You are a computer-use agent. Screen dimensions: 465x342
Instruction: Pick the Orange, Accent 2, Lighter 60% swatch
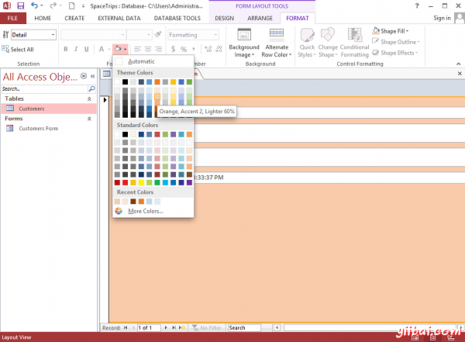tap(157, 97)
